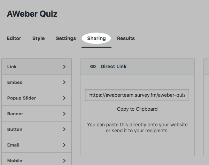This screenshot has height=165, width=209.
Task: Go to the Settings tab
Action: pos(66,38)
